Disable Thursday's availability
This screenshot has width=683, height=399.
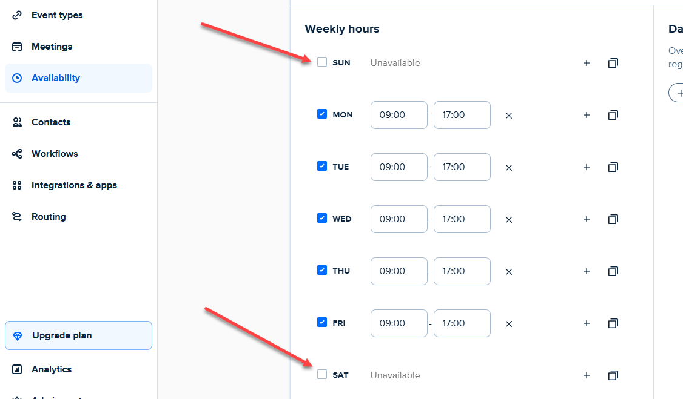(x=321, y=270)
